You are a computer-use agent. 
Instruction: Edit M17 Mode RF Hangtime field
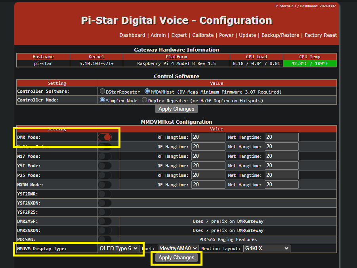pyautogui.click(x=208, y=156)
